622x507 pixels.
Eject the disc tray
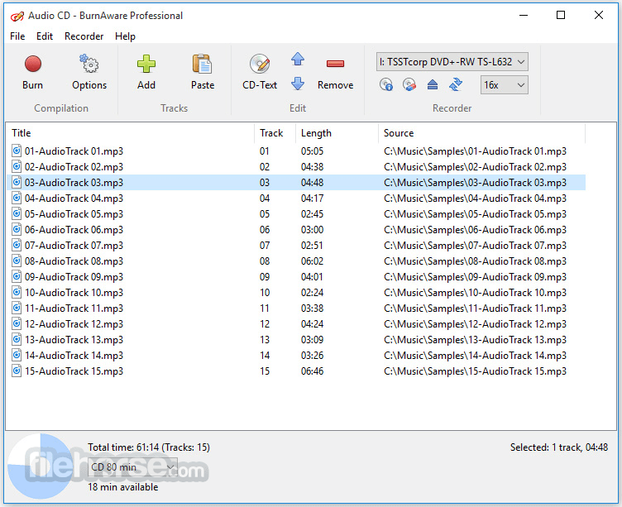[433, 84]
